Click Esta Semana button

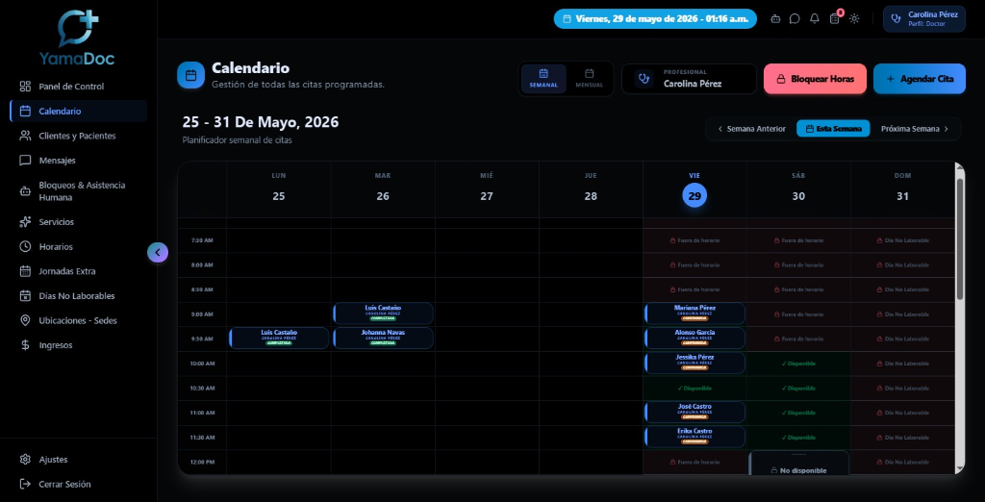click(833, 129)
